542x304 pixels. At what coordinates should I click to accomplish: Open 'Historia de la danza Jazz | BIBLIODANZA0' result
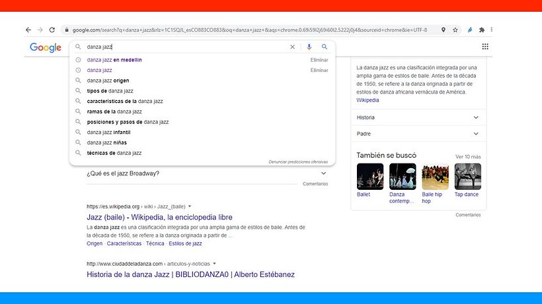pos(190,275)
